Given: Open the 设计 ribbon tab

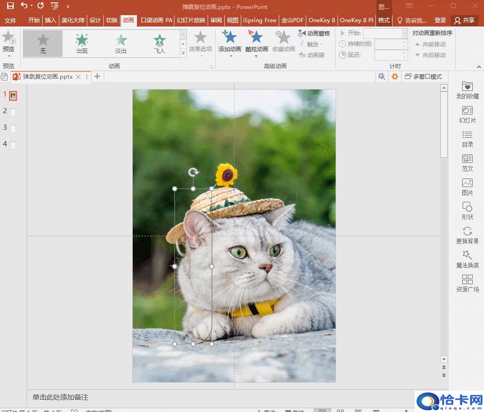Looking at the screenshot, I should point(95,20).
